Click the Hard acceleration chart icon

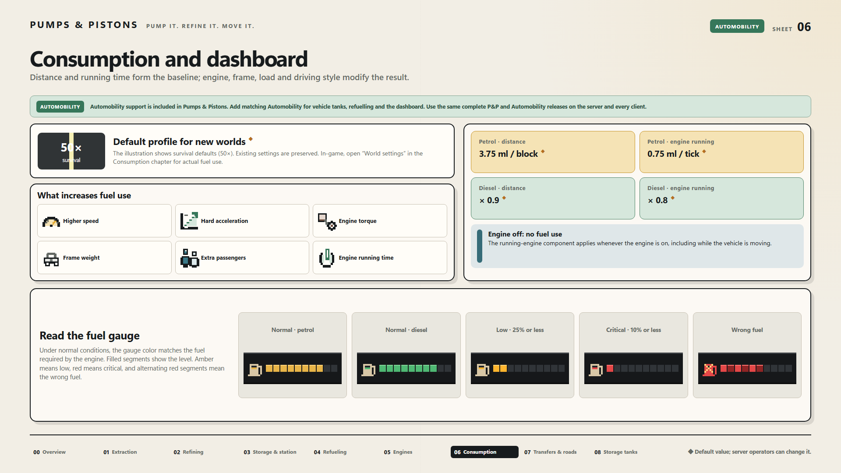pyautogui.click(x=189, y=221)
